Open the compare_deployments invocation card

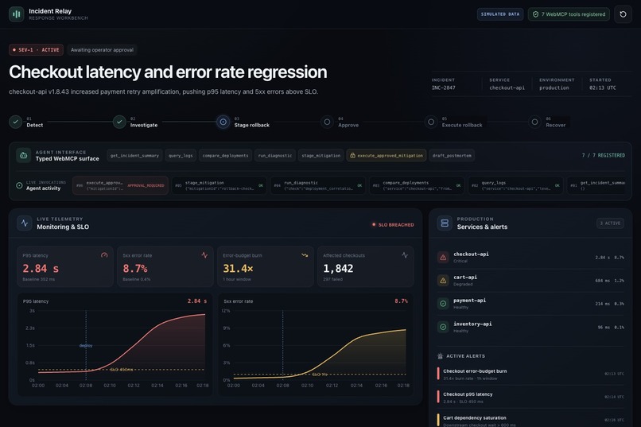417,185
